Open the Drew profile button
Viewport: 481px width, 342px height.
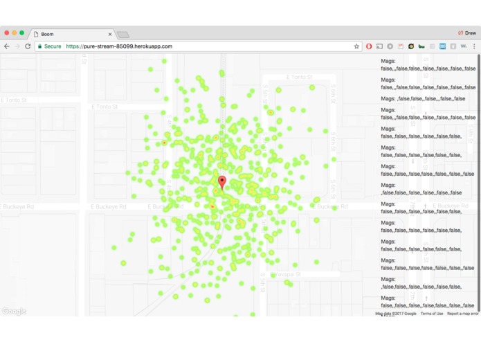click(467, 33)
